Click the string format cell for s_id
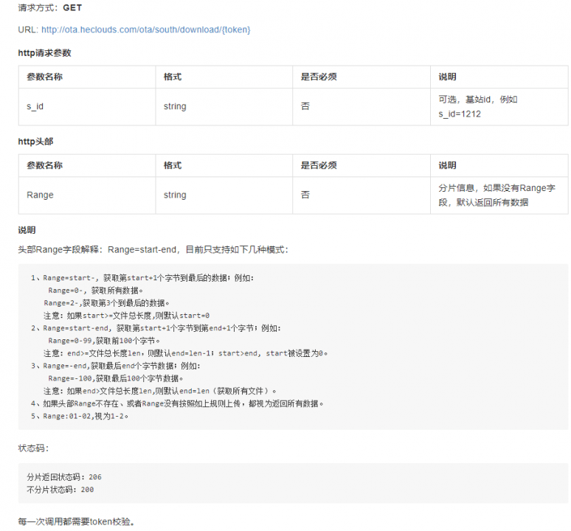This screenshot has height=531, width=571. click(x=224, y=107)
